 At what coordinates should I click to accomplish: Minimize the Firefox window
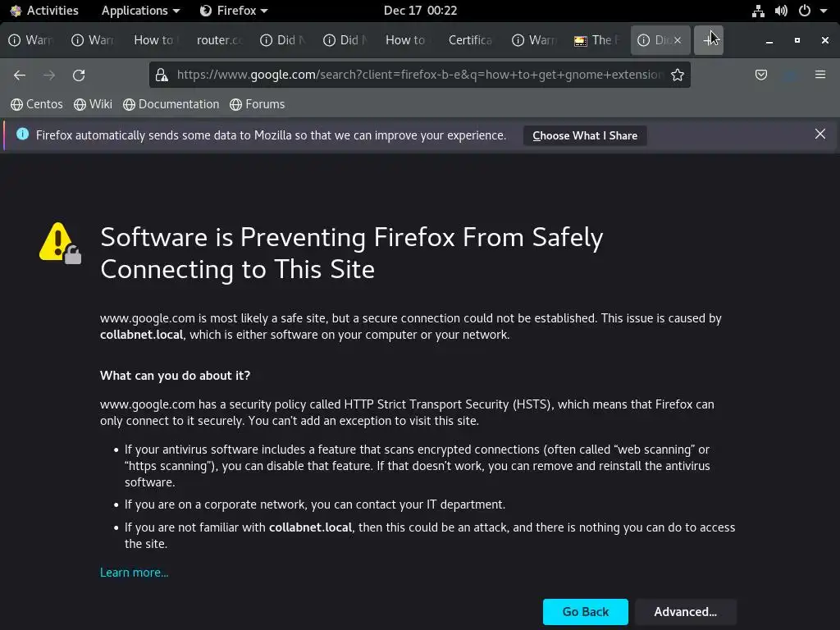point(769,41)
